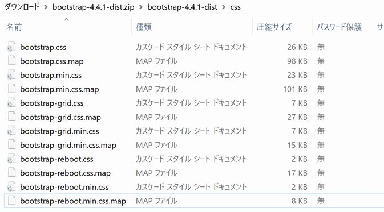Screen dimensions: 384x212
Task: Click the bootstrap-grid.css file icon
Action: [11, 103]
